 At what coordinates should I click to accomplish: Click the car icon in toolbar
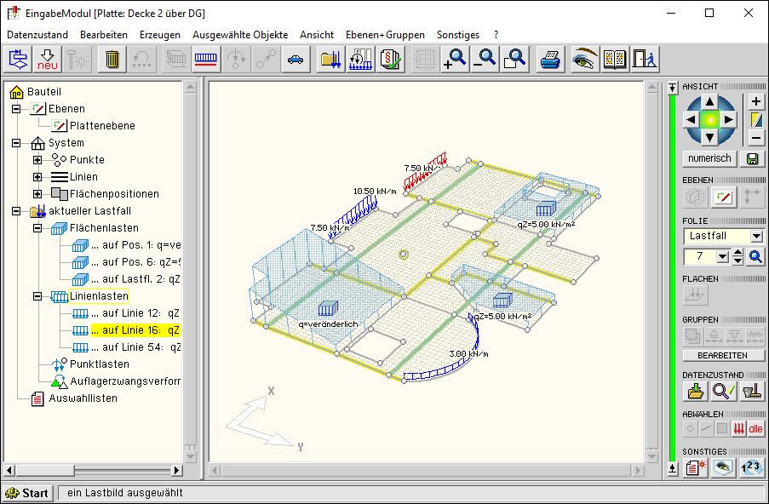[x=296, y=59]
